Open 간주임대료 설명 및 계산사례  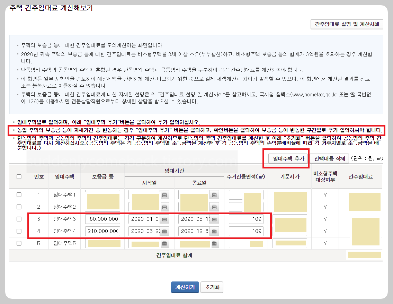click(347, 24)
